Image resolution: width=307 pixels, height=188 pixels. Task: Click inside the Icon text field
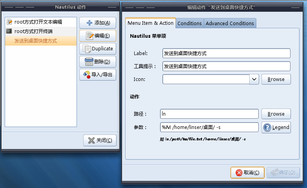(x=206, y=79)
